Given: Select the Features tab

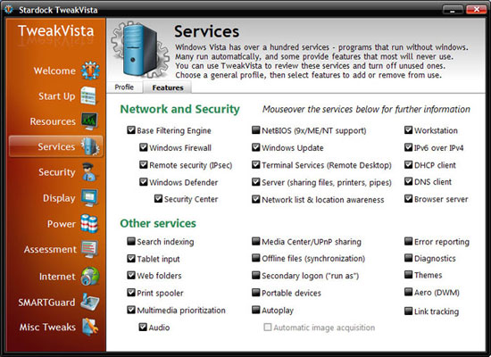Looking at the screenshot, I should pyautogui.click(x=168, y=87).
